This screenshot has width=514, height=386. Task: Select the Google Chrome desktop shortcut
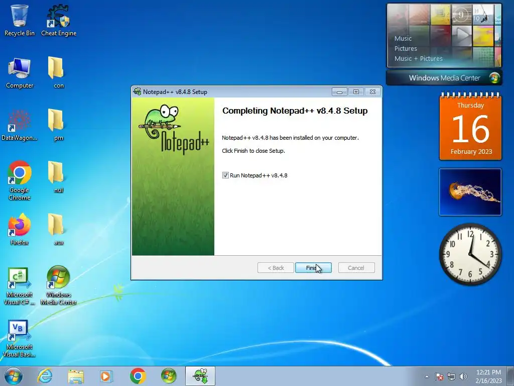[20, 180]
